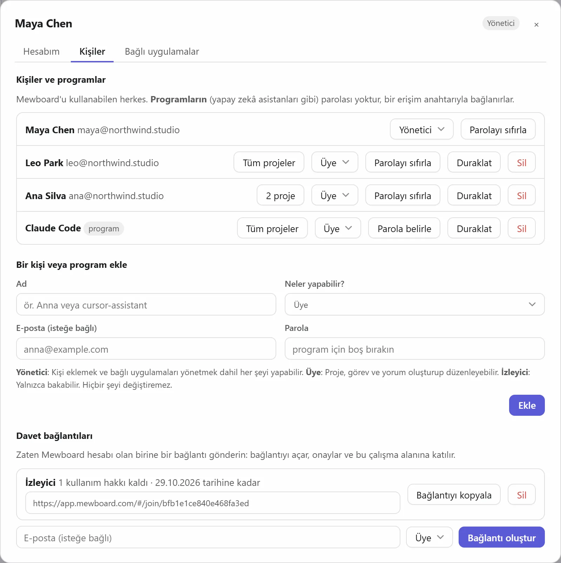Click Parolayı sıfırla for Ana Silva
Image resolution: width=561 pixels, height=563 pixels.
point(403,195)
